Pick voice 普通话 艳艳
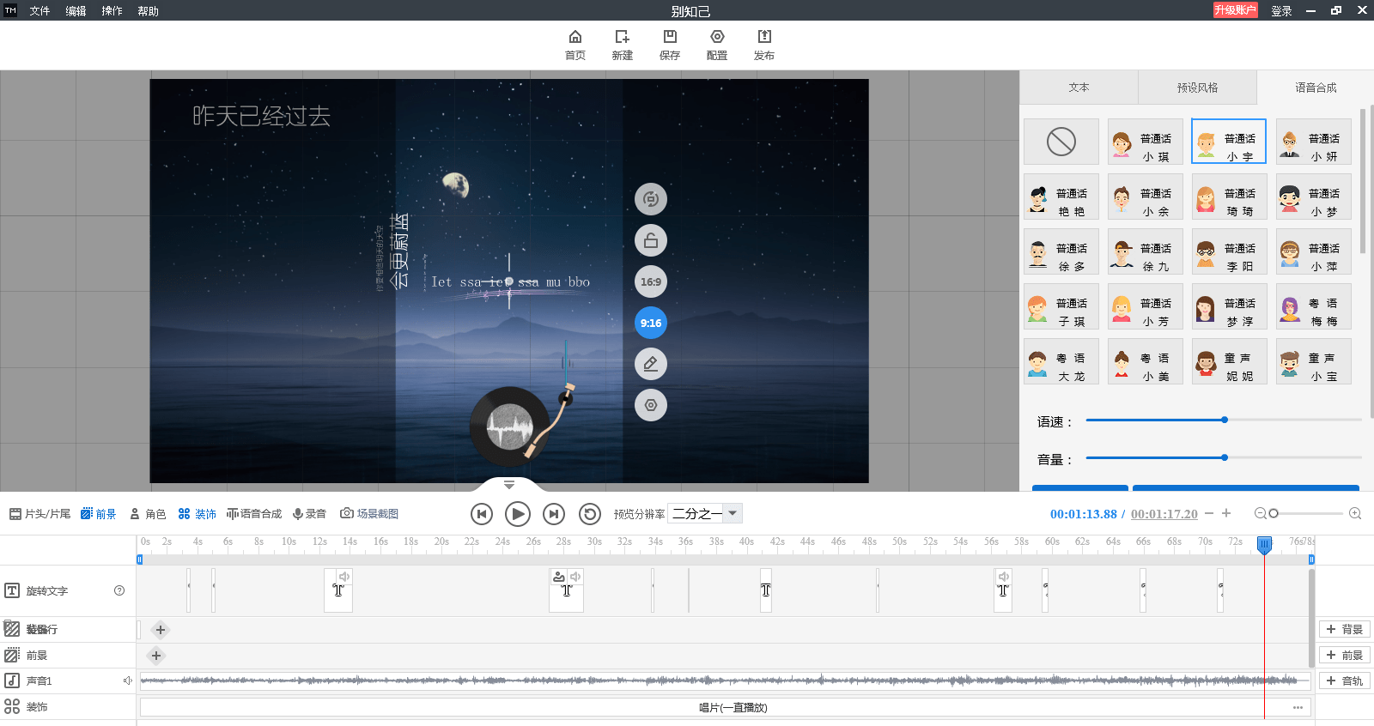Screen dimensions: 1374x726 (x=1061, y=197)
